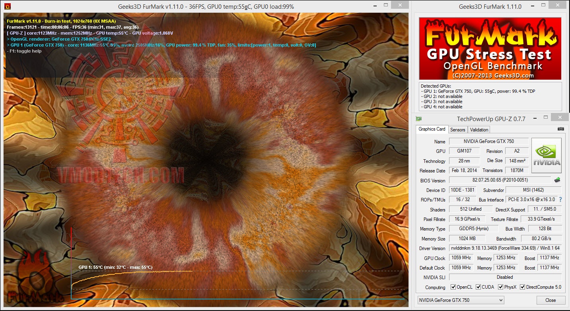This screenshot has height=311, width=570.
Task: Select the Device ID field 10DE - 1381
Action: click(463, 190)
